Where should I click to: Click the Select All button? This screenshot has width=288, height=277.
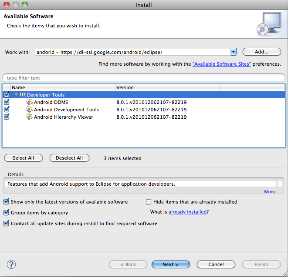(x=24, y=158)
